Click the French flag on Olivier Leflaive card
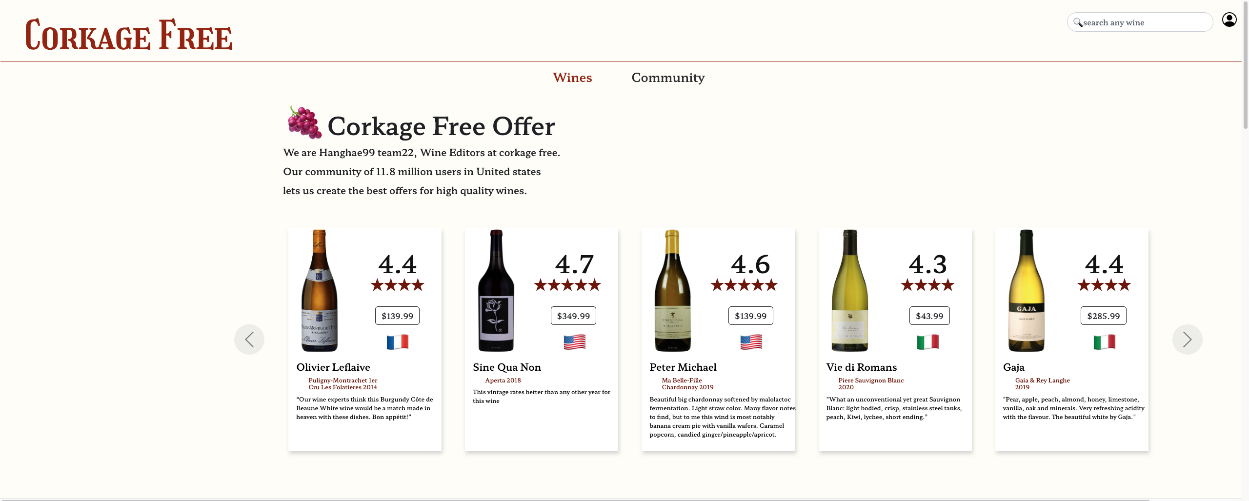 tap(398, 342)
